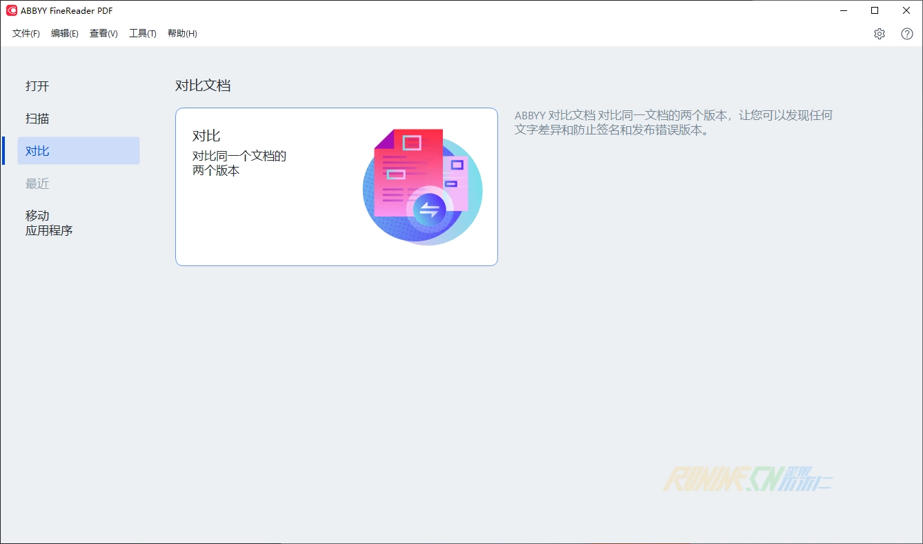Open the 文件(F) menu
Viewport: 923px width, 544px height.
[x=26, y=34]
